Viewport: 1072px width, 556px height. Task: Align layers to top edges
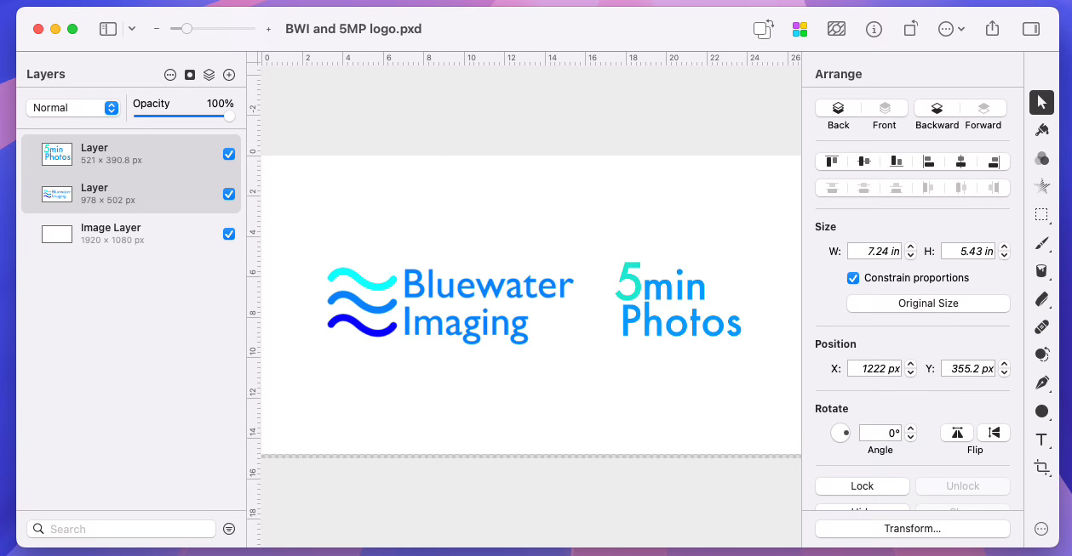click(x=832, y=161)
